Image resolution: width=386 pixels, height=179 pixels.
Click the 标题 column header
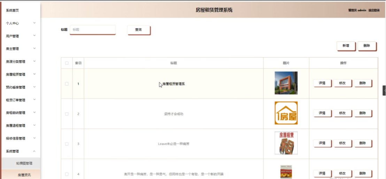[x=173, y=63]
